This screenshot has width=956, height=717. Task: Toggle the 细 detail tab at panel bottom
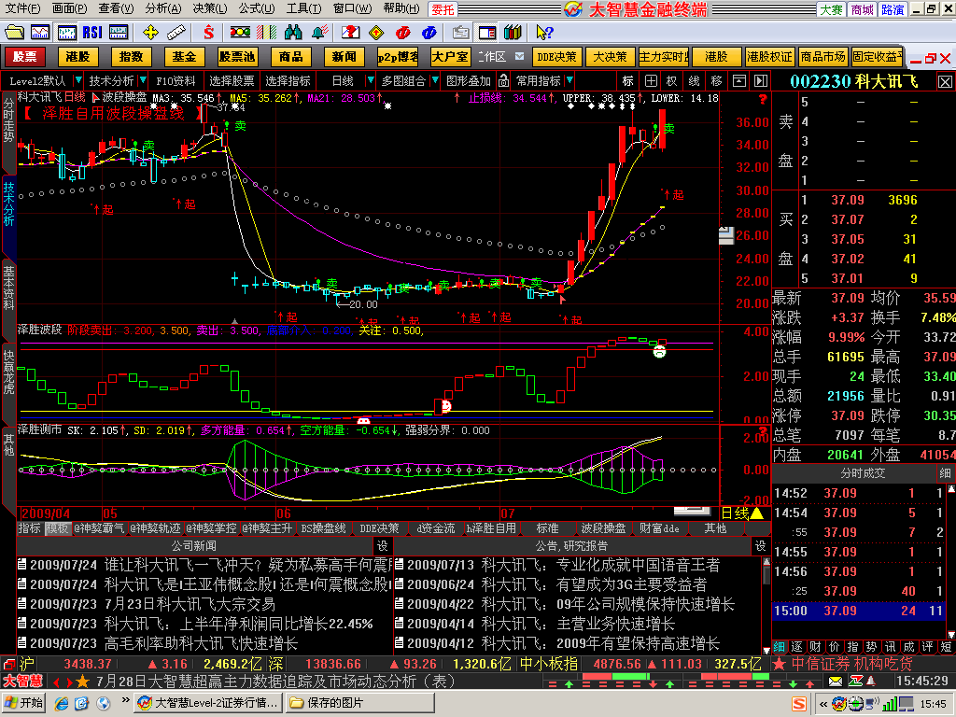coord(780,647)
